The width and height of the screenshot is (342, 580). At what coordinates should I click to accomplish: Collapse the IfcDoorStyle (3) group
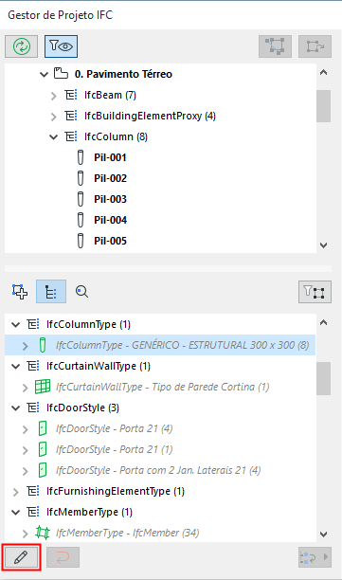tap(15, 408)
